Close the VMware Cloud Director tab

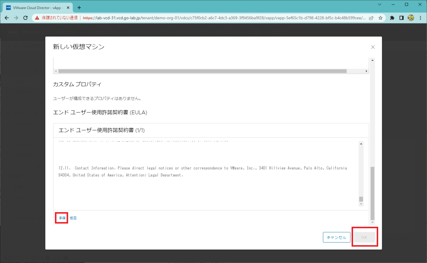(68, 7)
